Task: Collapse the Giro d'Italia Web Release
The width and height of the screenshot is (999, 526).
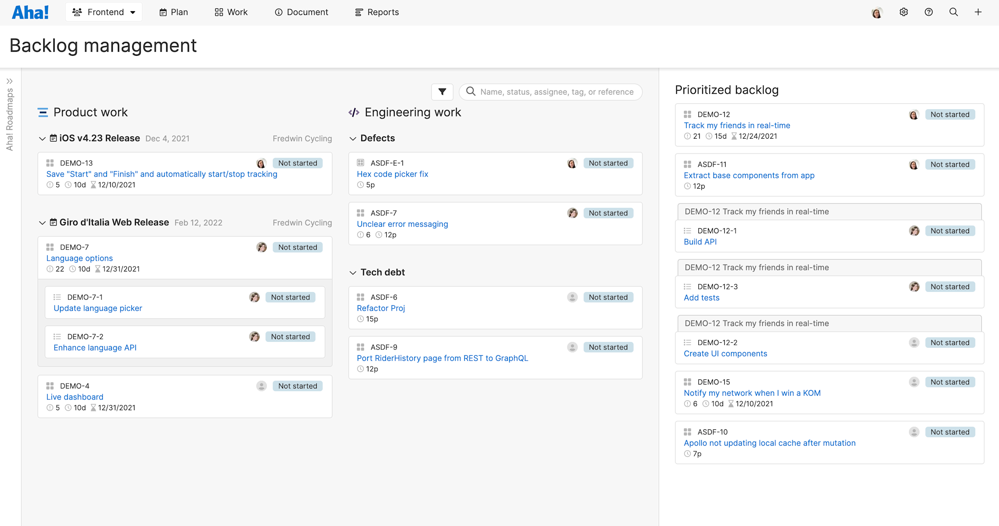Action: (x=42, y=222)
